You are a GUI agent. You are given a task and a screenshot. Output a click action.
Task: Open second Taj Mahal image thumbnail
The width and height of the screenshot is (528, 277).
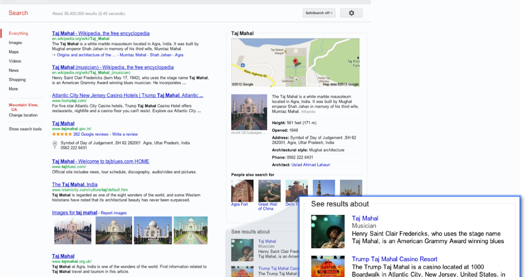114,230
